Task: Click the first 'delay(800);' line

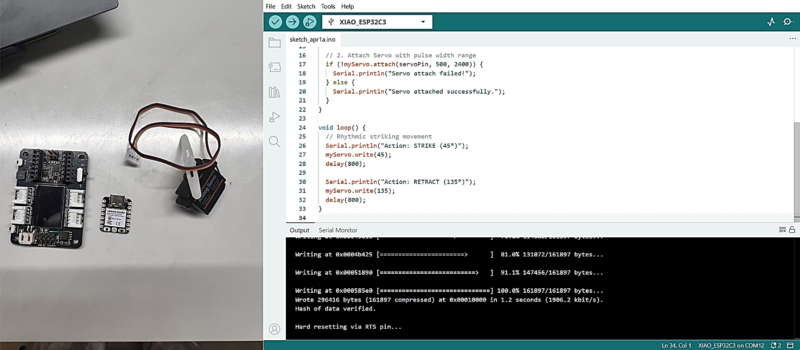Action: (345, 164)
